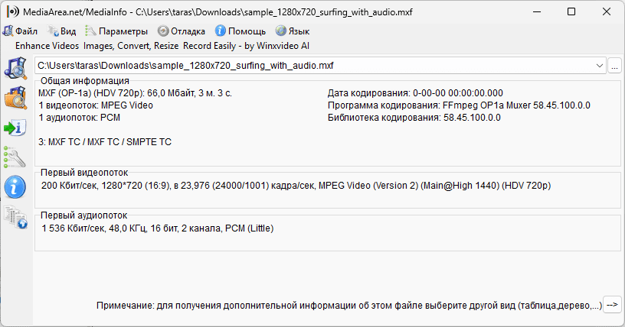Viewport: 625px width, 327px height.
Task: Click the view system sidebar icon
Action: point(15,216)
